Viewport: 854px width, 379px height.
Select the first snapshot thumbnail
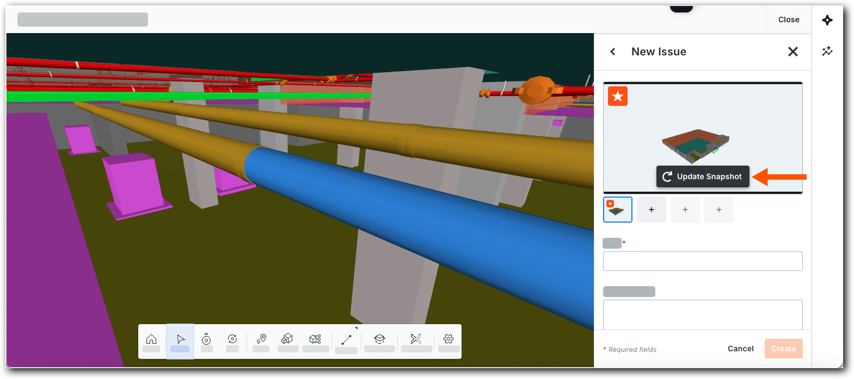[618, 210]
